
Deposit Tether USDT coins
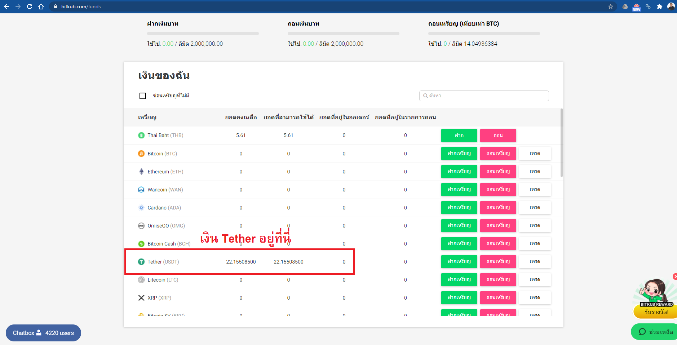[x=459, y=262]
